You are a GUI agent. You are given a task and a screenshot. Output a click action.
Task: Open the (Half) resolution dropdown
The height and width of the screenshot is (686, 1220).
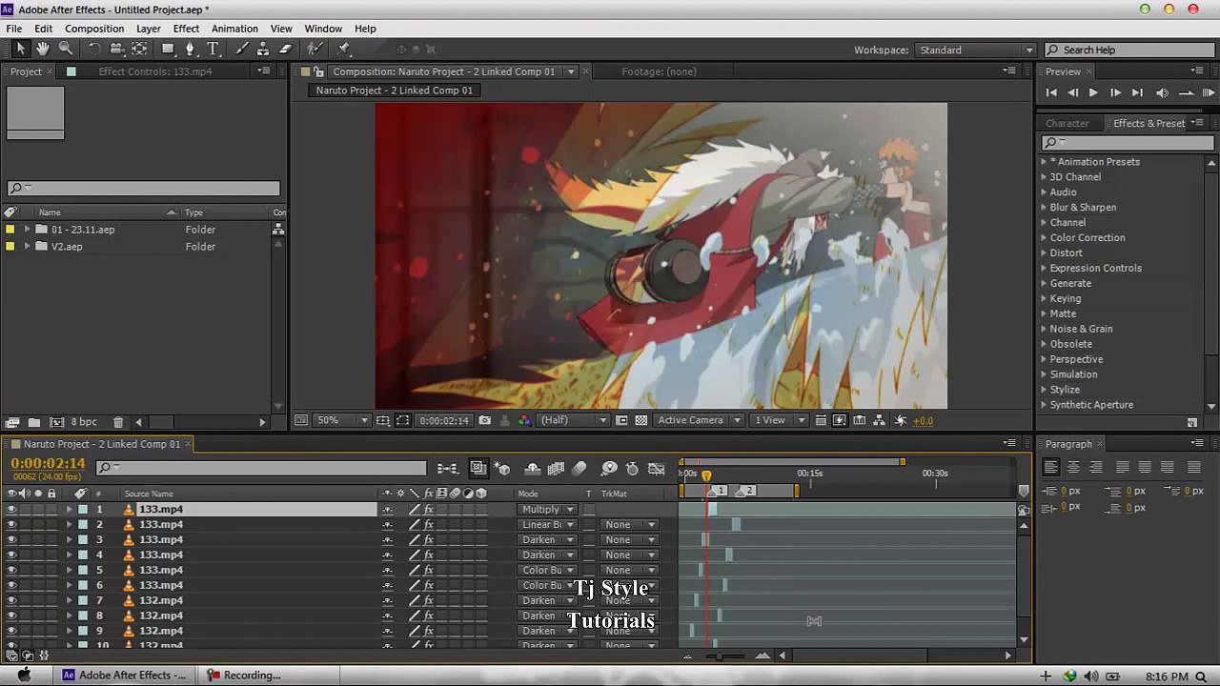573,420
